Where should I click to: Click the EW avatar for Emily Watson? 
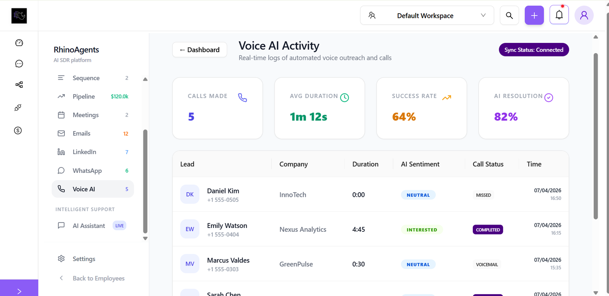pyautogui.click(x=190, y=229)
